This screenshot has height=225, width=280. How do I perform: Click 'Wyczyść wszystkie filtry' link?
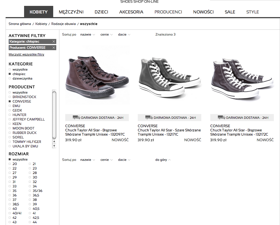point(26,54)
